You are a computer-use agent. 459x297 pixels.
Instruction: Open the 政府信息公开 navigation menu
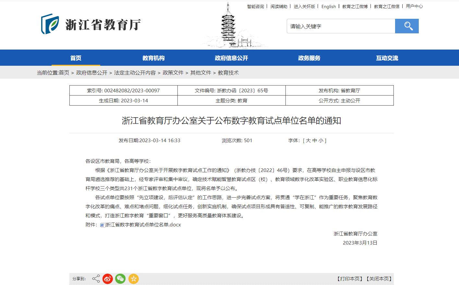[x=231, y=58]
